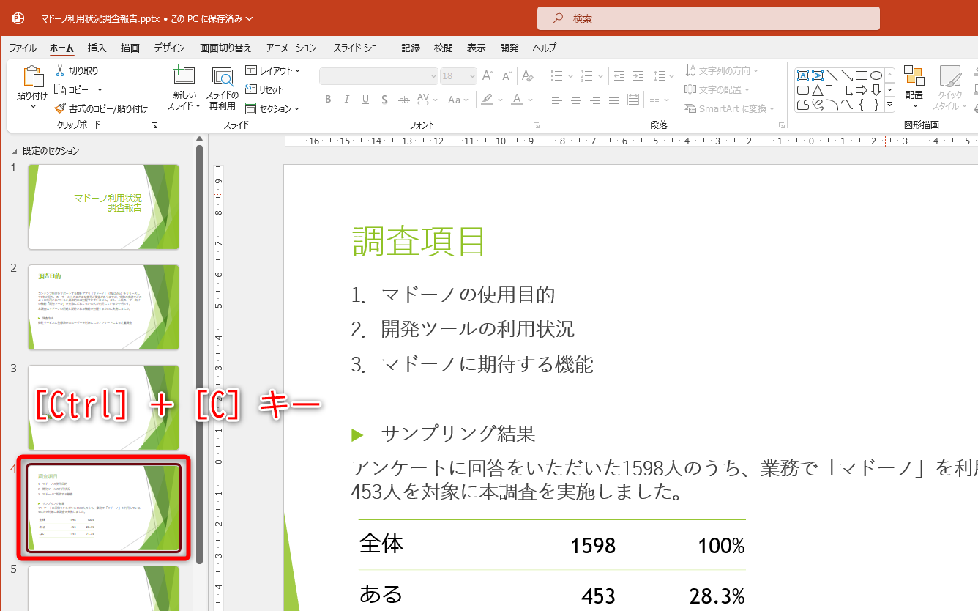Select the rectangle shape tool
This screenshot has height=611, width=978.
coord(862,75)
